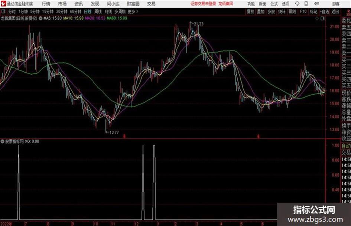Switch to 15分钟 period

pos(48,12)
